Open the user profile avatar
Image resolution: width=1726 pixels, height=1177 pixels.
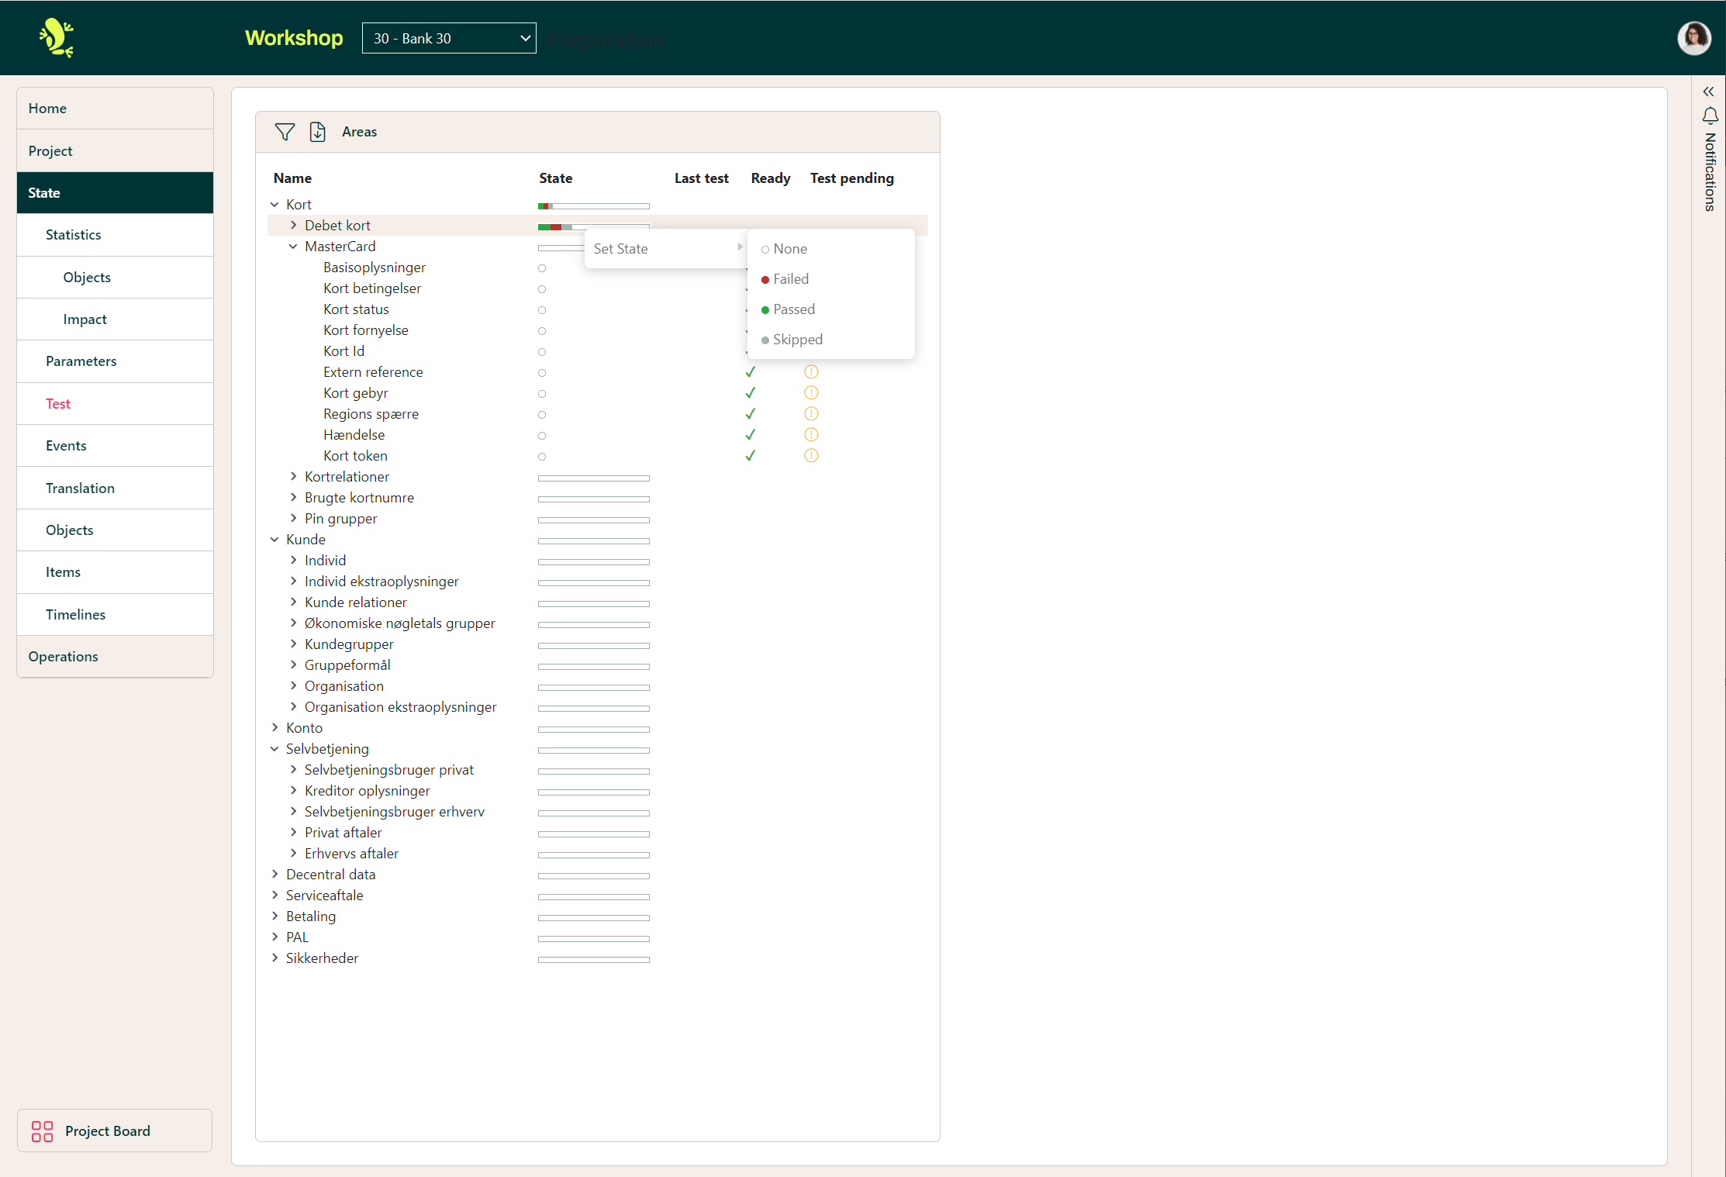1695,37
